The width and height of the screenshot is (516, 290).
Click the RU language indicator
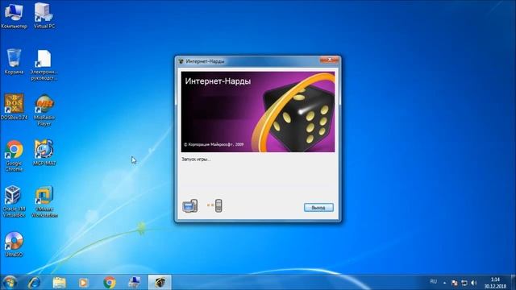434,282
